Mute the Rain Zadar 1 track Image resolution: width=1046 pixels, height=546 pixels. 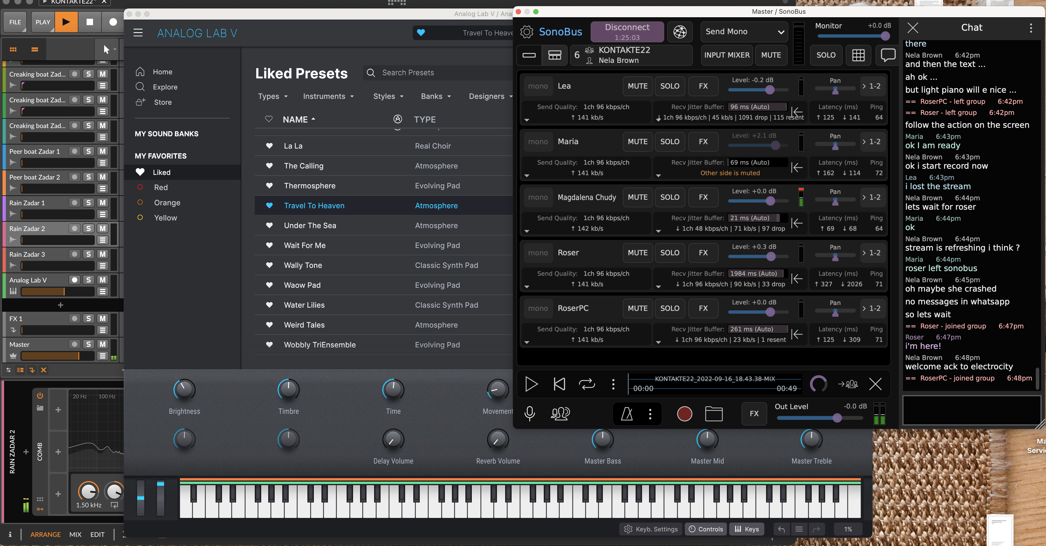103,203
